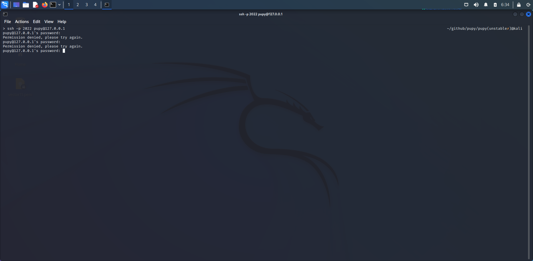
Task: Open the terminal emulator launcher icon
Action: (53, 5)
